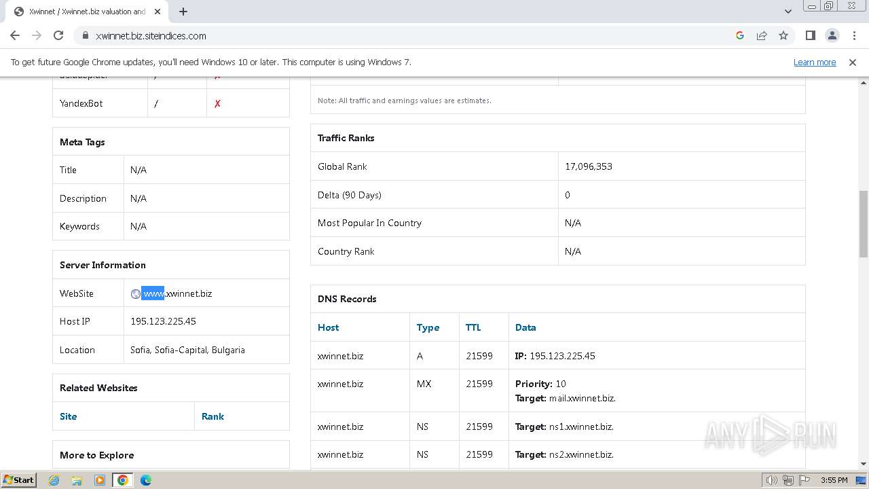869x489 pixels.
Task: Open Windows Media Player from taskbar
Action: click(100, 480)
